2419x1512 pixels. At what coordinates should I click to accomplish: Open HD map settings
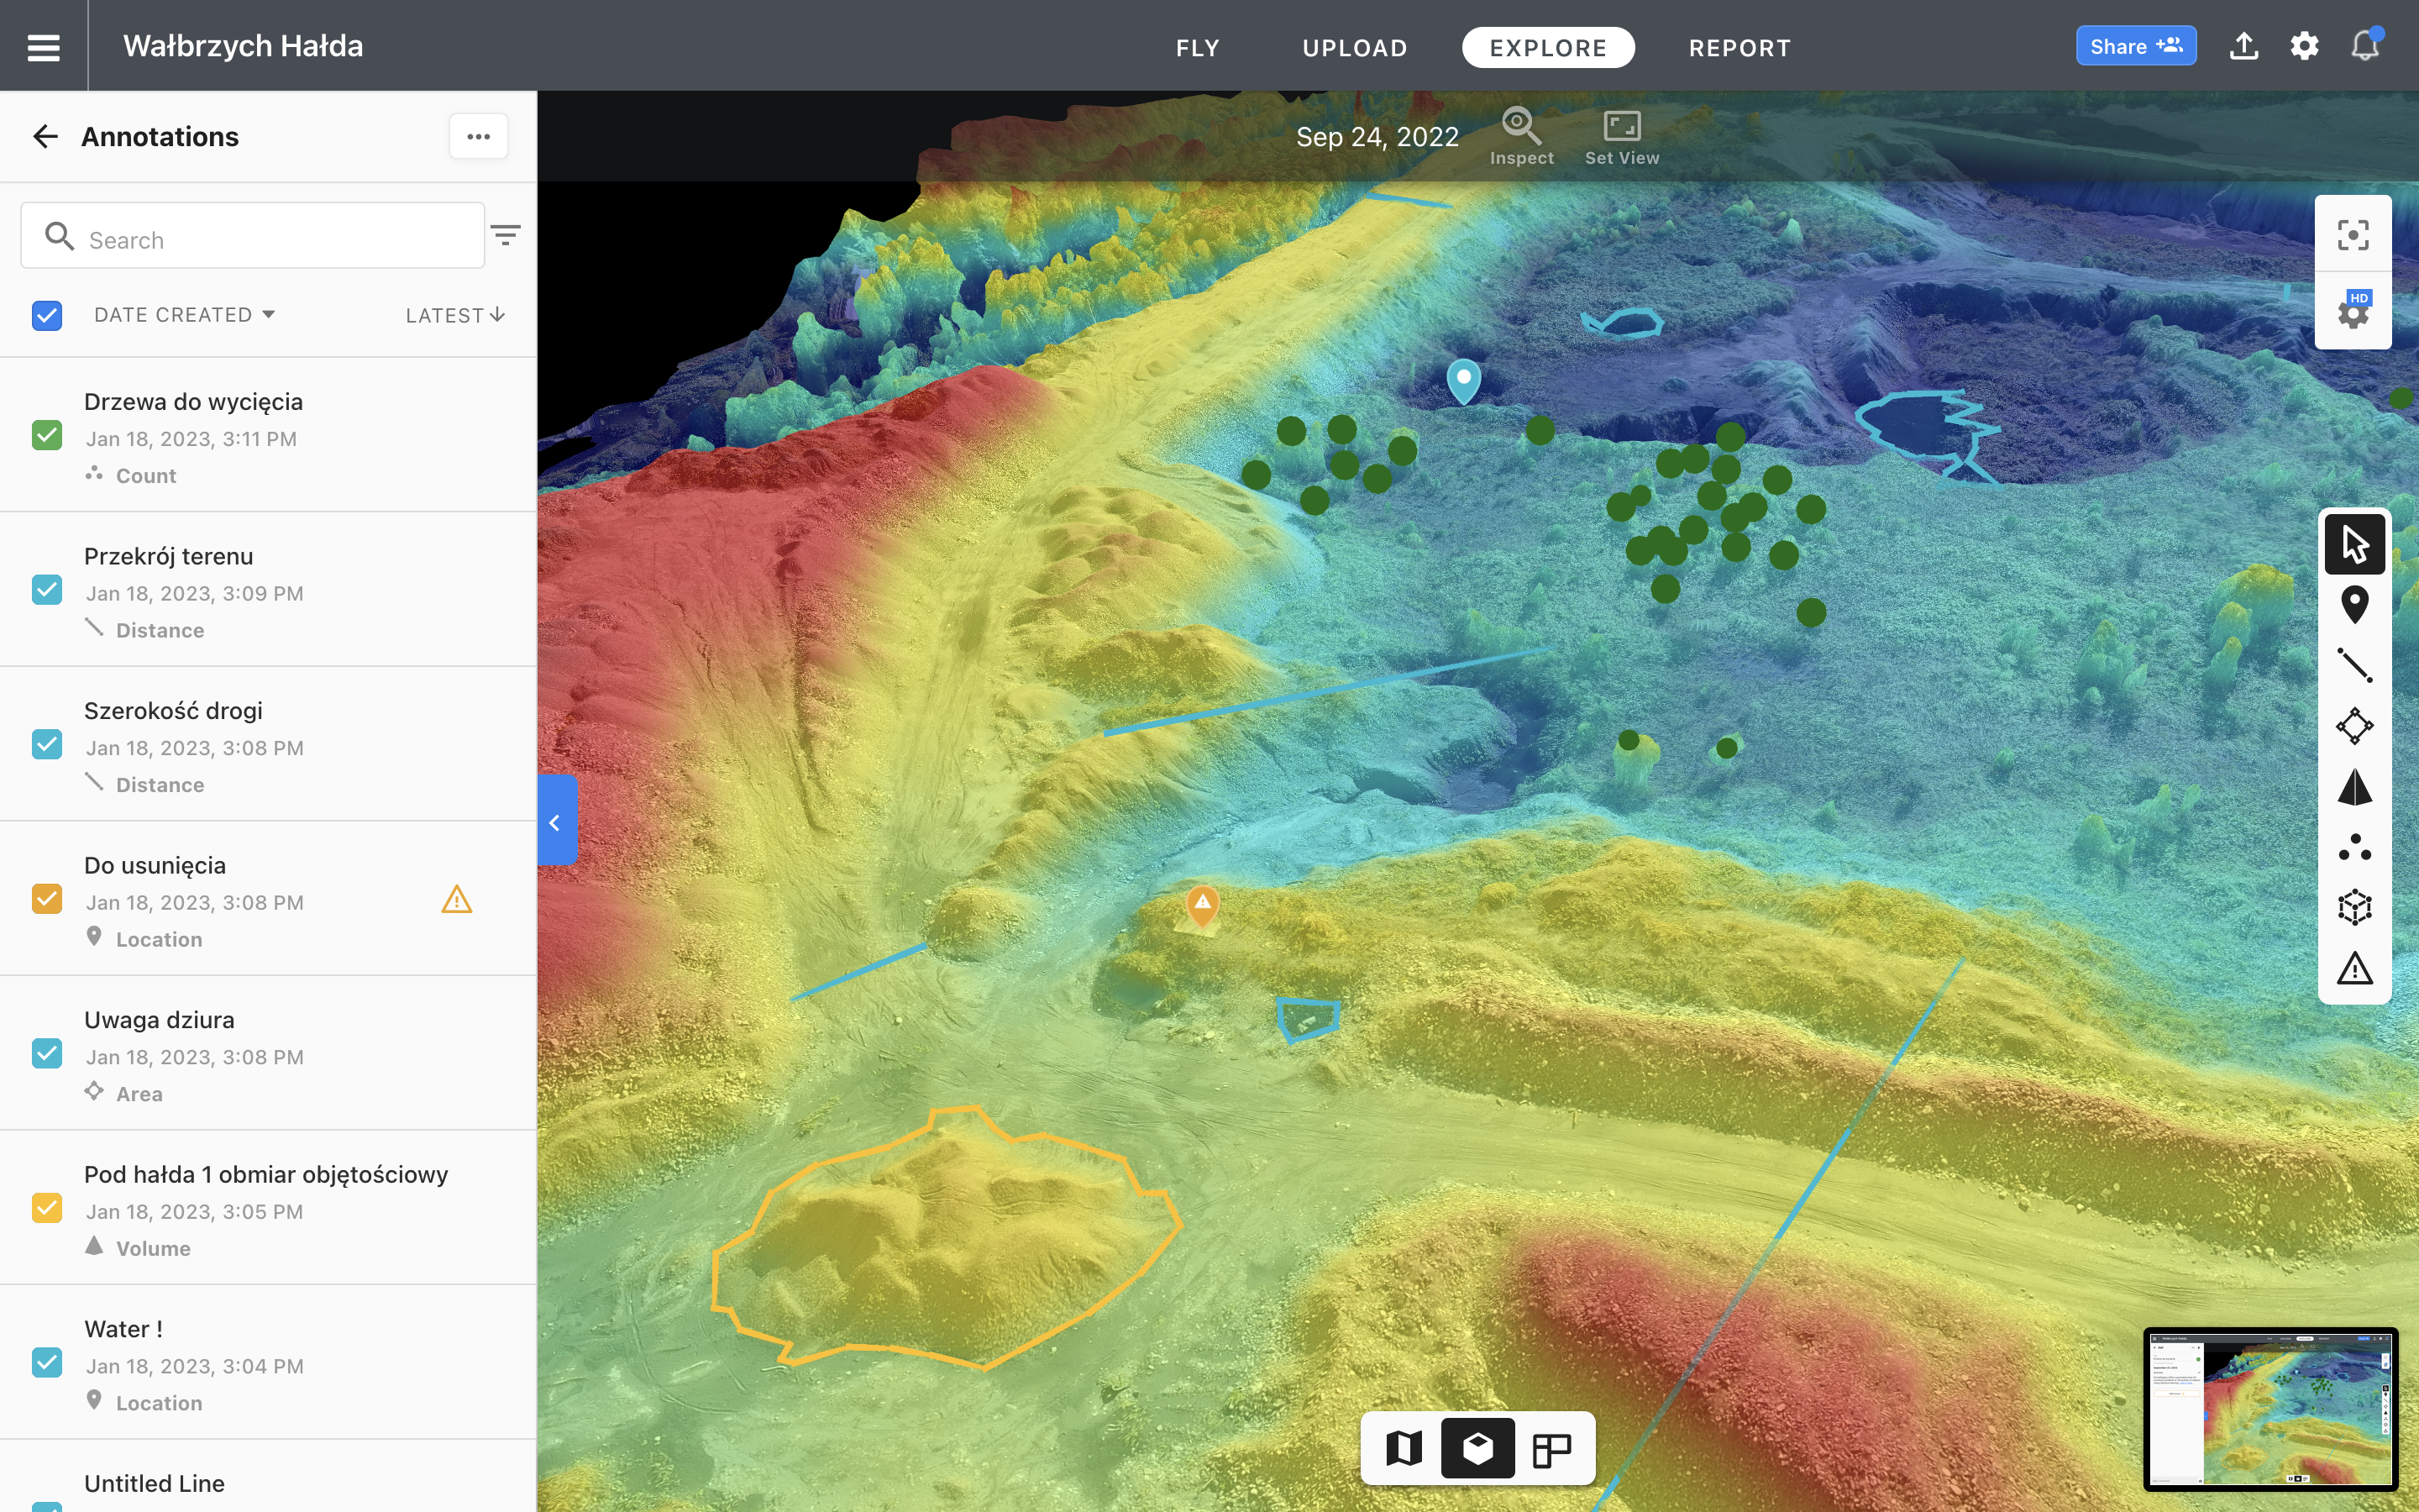(x=2353, y=311)
